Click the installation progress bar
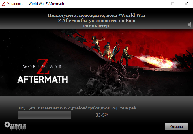193x134 pixels. point(45,115)
